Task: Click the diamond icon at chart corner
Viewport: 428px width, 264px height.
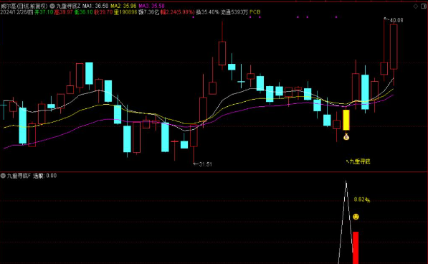Action: click(x=415, y=6)
